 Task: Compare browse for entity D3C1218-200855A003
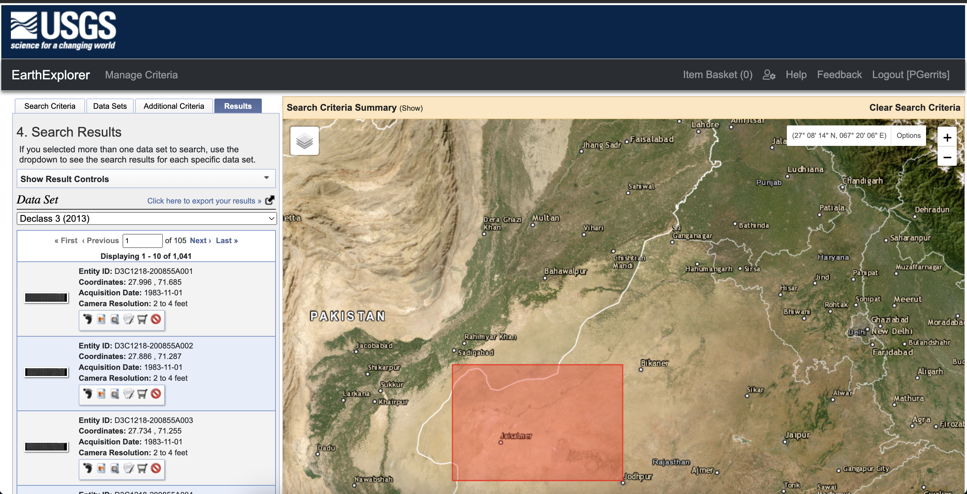[115, 468]
